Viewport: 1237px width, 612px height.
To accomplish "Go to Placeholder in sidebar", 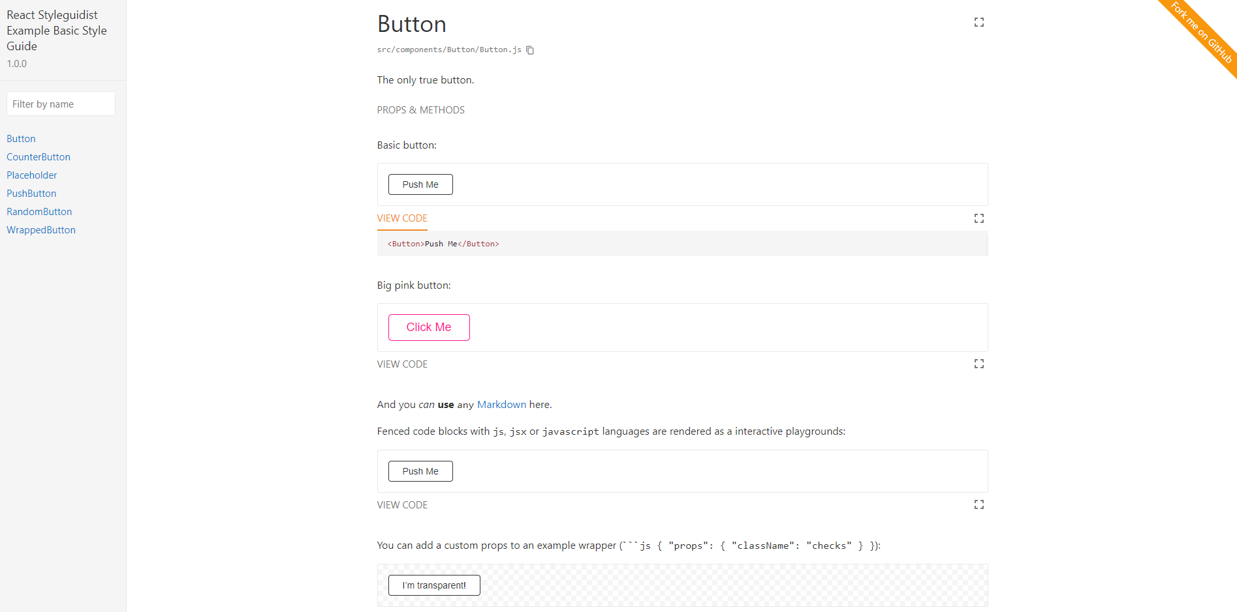I will tap(32, 175).
